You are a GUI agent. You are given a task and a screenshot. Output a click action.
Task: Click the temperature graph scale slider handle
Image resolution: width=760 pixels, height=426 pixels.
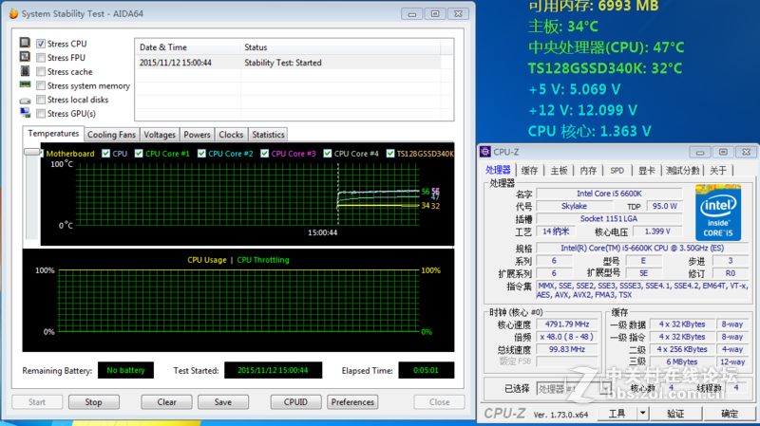(x=32, y=152)
